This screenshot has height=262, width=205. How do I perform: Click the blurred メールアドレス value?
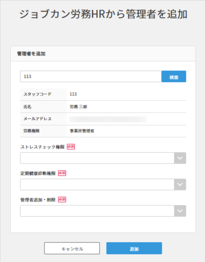(108, 119)
